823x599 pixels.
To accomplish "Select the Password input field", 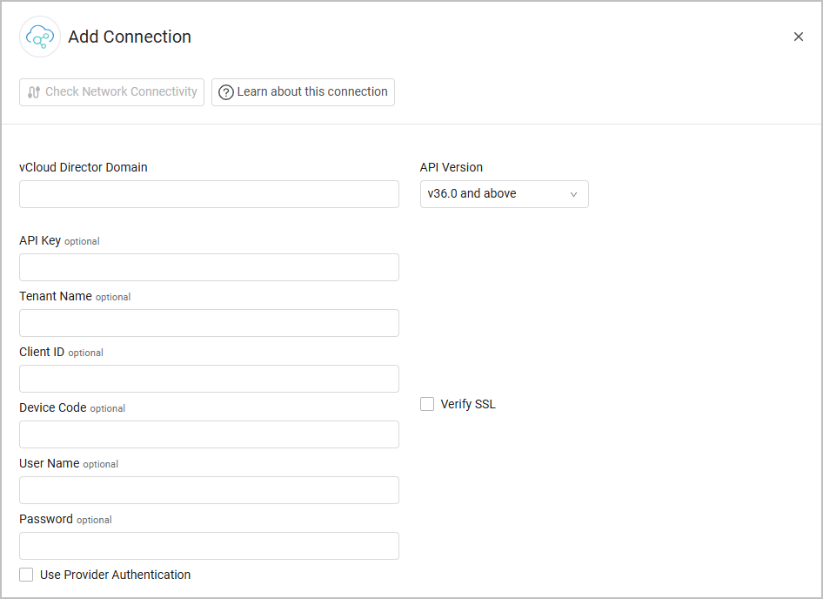I will pyautogui.click(x=209, y=546).
